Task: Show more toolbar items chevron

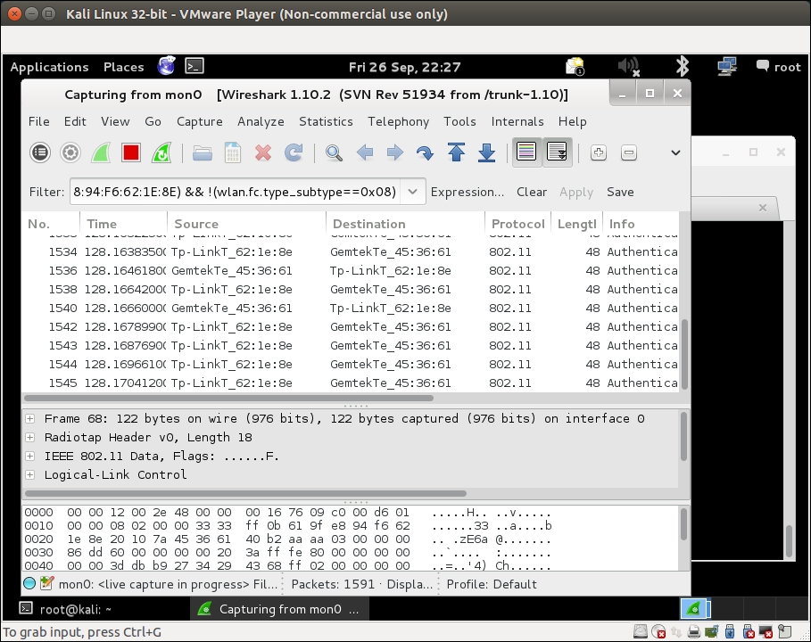Action: click(675, 152)
